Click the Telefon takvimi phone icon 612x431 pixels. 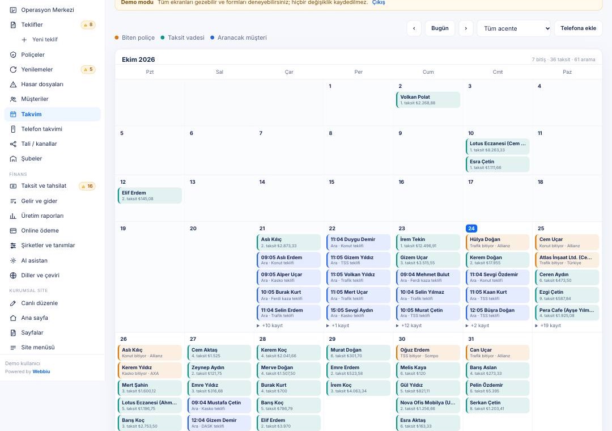tap(13, 129)
